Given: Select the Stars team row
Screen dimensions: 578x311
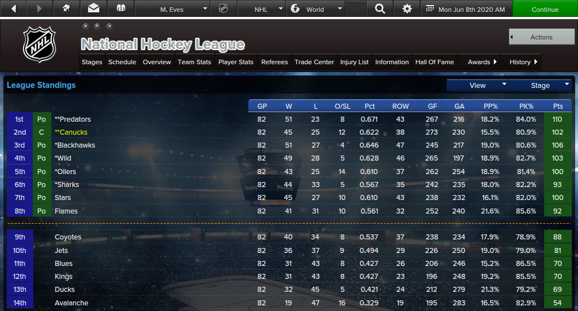Looking at the screenshot, I should tap(289, 198).
